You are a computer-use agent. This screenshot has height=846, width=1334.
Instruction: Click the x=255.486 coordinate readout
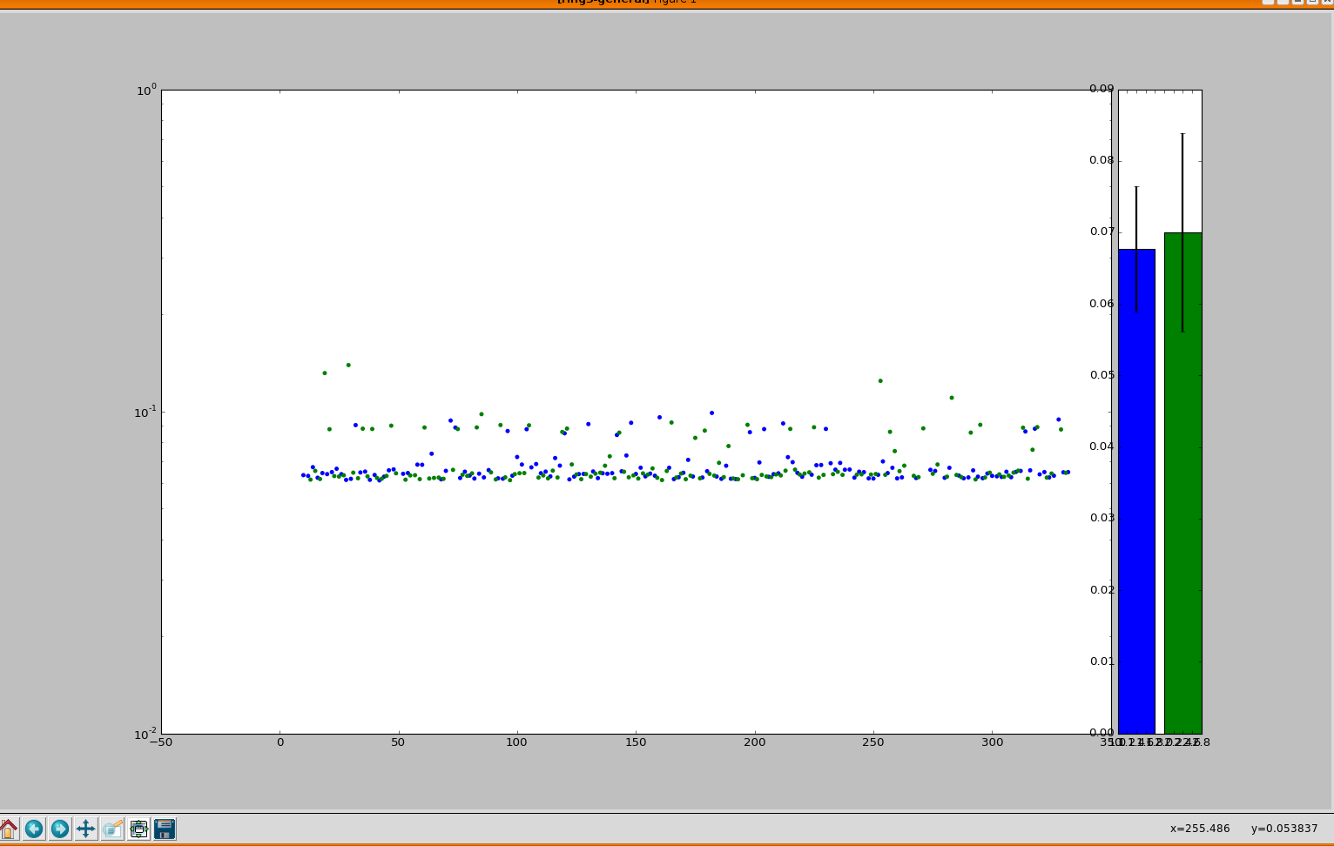[1200, 829]
